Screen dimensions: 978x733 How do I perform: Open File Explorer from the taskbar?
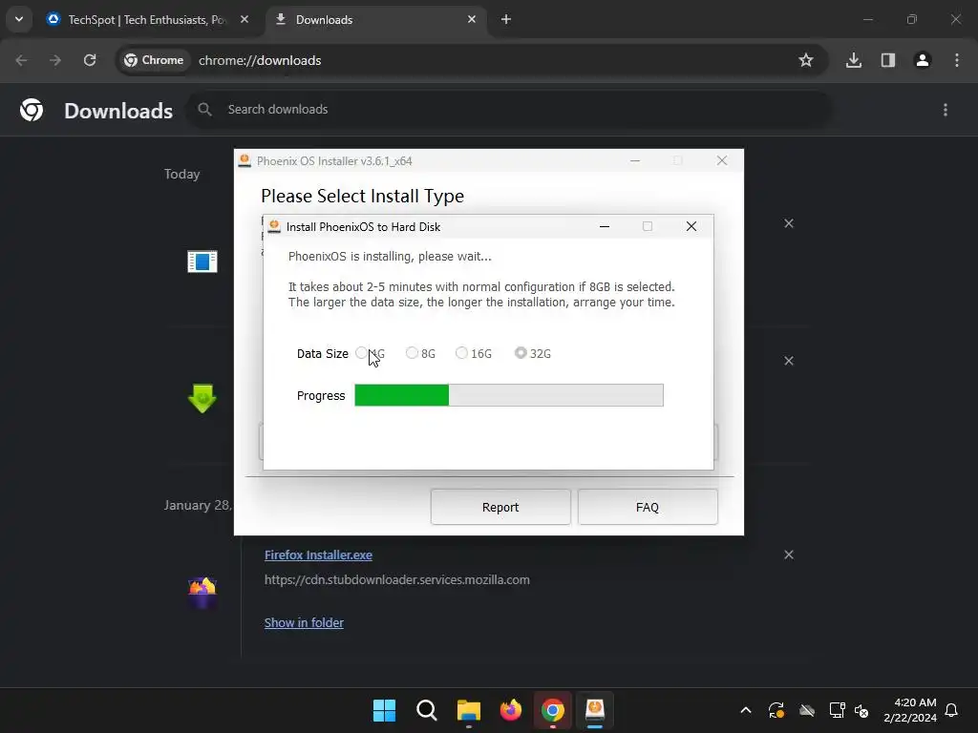(468, 710)
